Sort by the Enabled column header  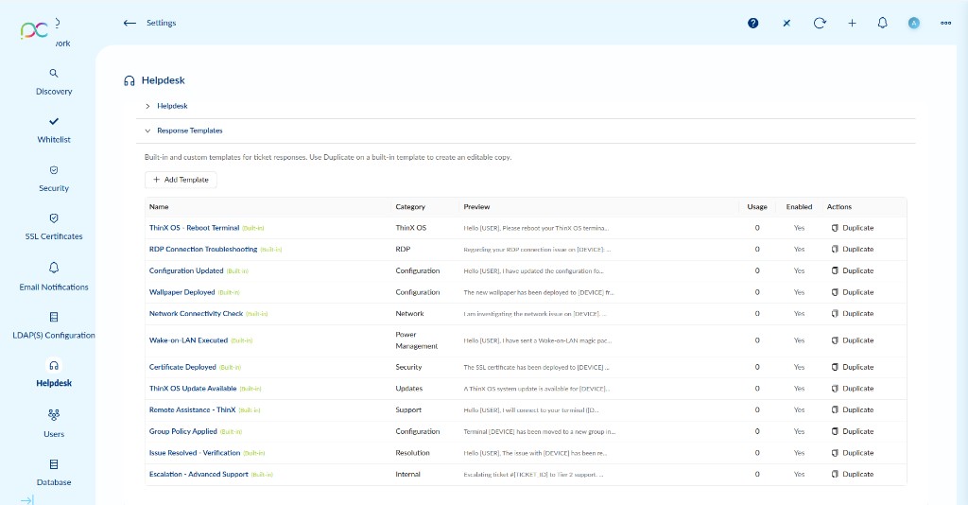(799, 207)
